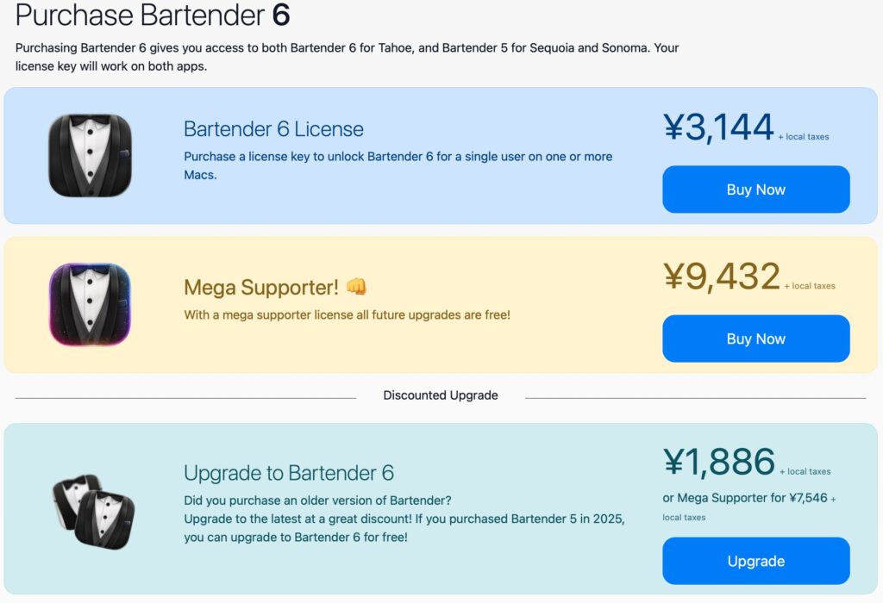Select the 'Mega Supporter!' heading text
The width and height of the screenshot is (883, 603).
click(x=260, y=287)
